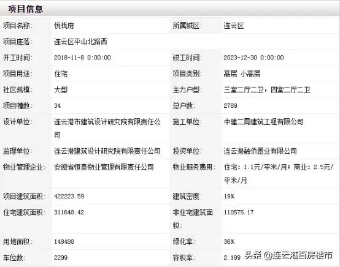Select the total households value 2789
This screenshot has width=340, height=267.
[231, 106]
